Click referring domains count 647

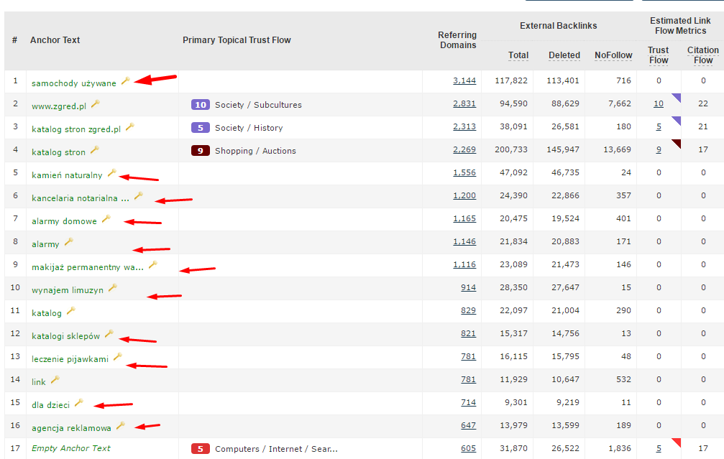[x=468, y=425]
